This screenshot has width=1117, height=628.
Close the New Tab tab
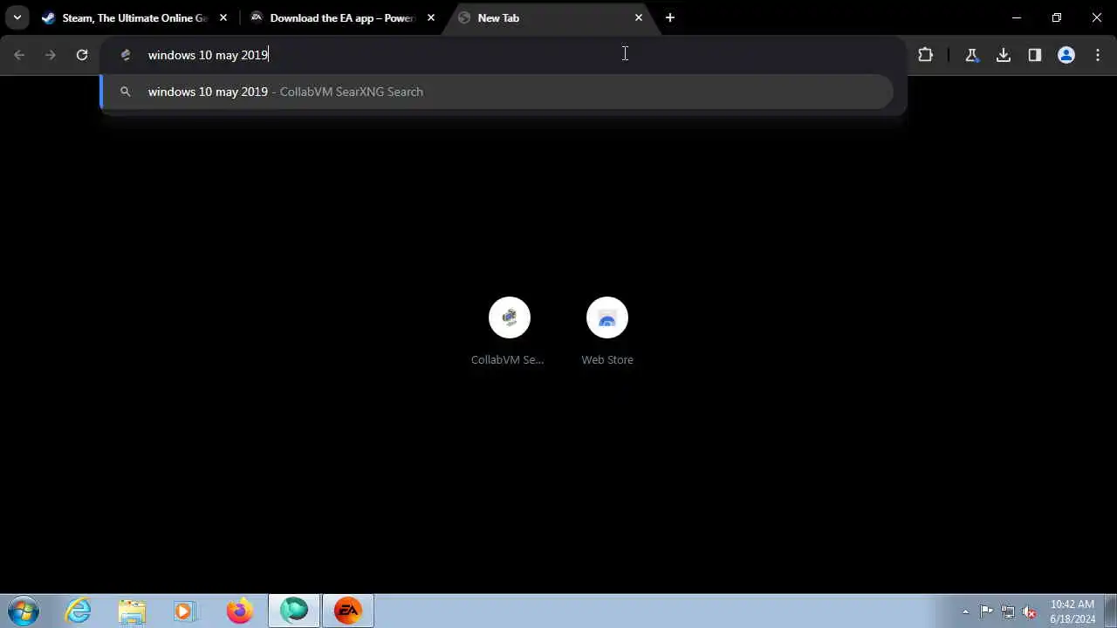click(x=639, y=17)
